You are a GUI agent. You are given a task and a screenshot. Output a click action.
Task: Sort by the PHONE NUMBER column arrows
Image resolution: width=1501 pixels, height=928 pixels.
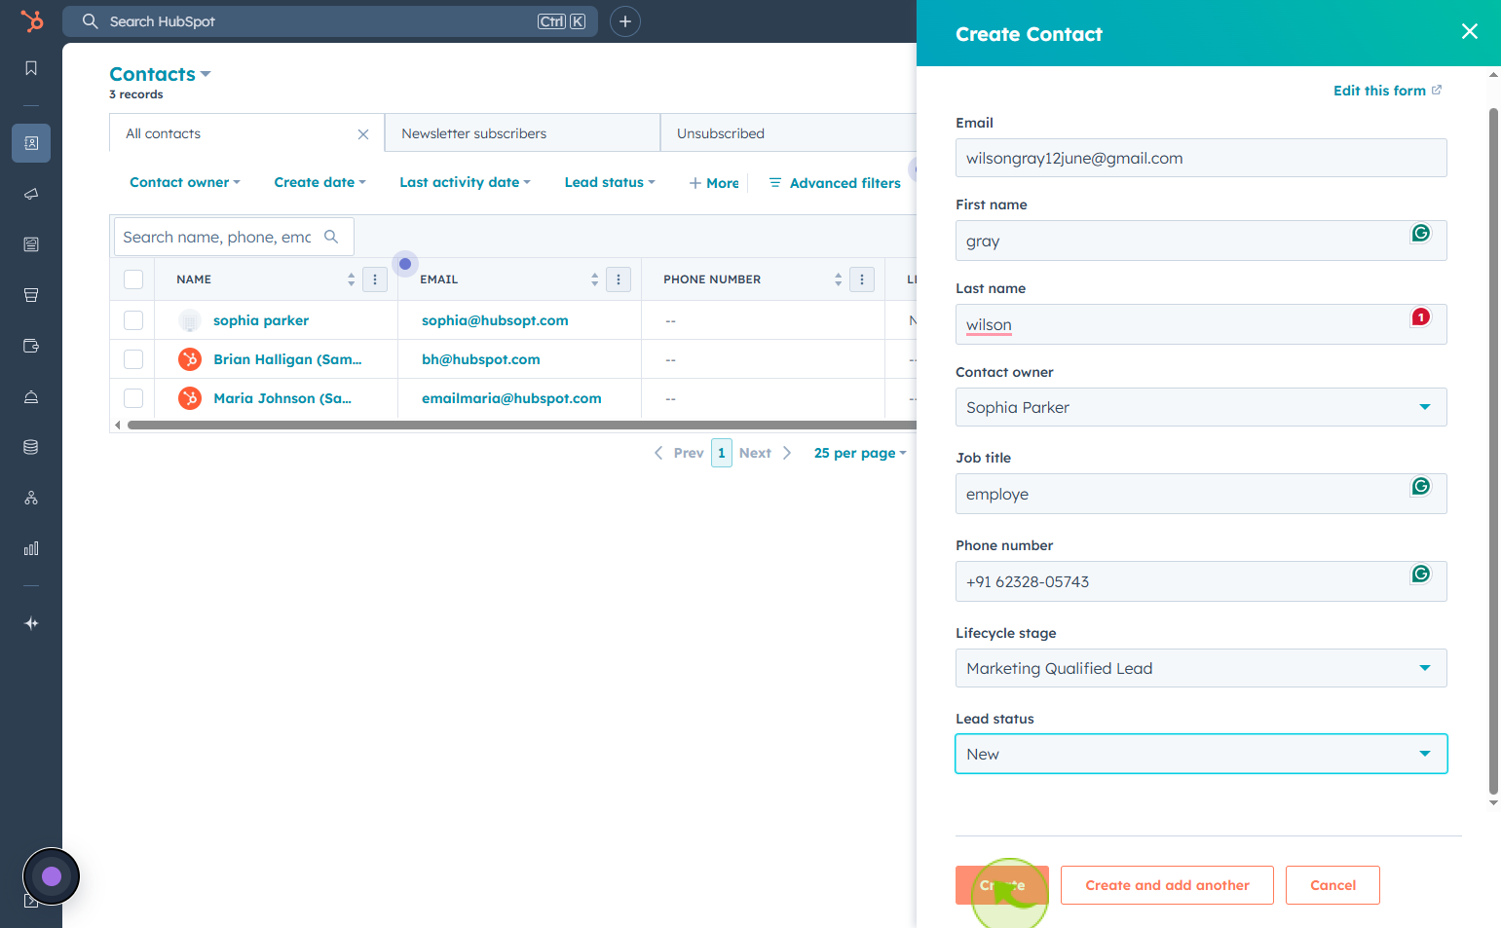click(x=839, y=279)
